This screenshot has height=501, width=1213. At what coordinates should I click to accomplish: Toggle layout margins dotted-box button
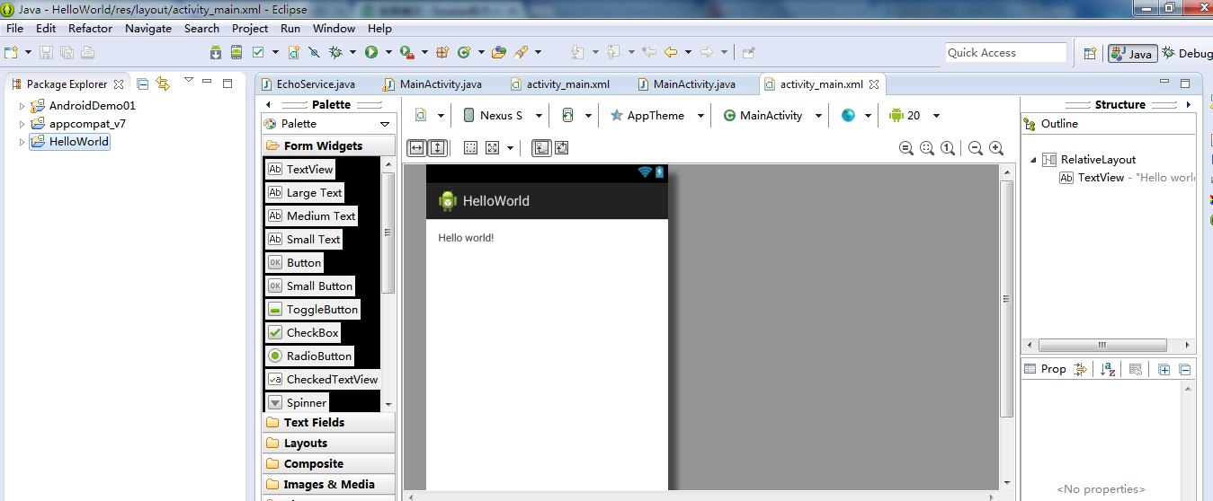click(470, 148)
